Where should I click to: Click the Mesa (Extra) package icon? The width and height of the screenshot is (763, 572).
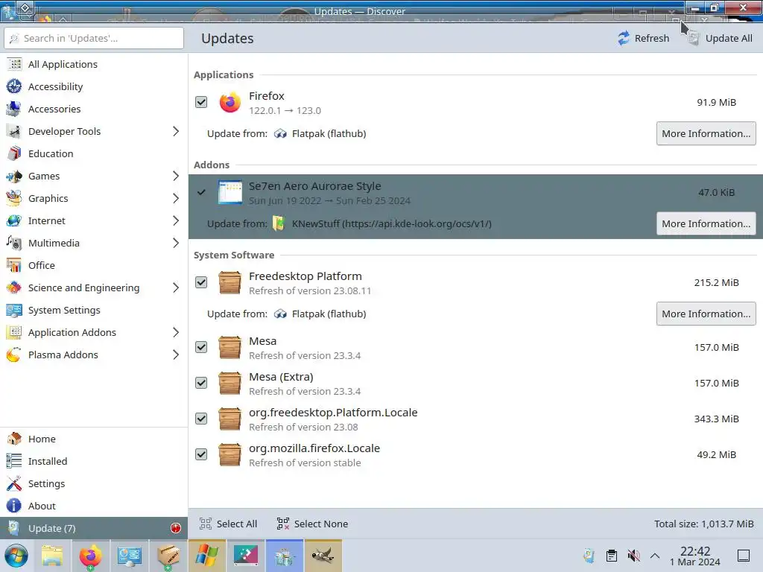229,384
